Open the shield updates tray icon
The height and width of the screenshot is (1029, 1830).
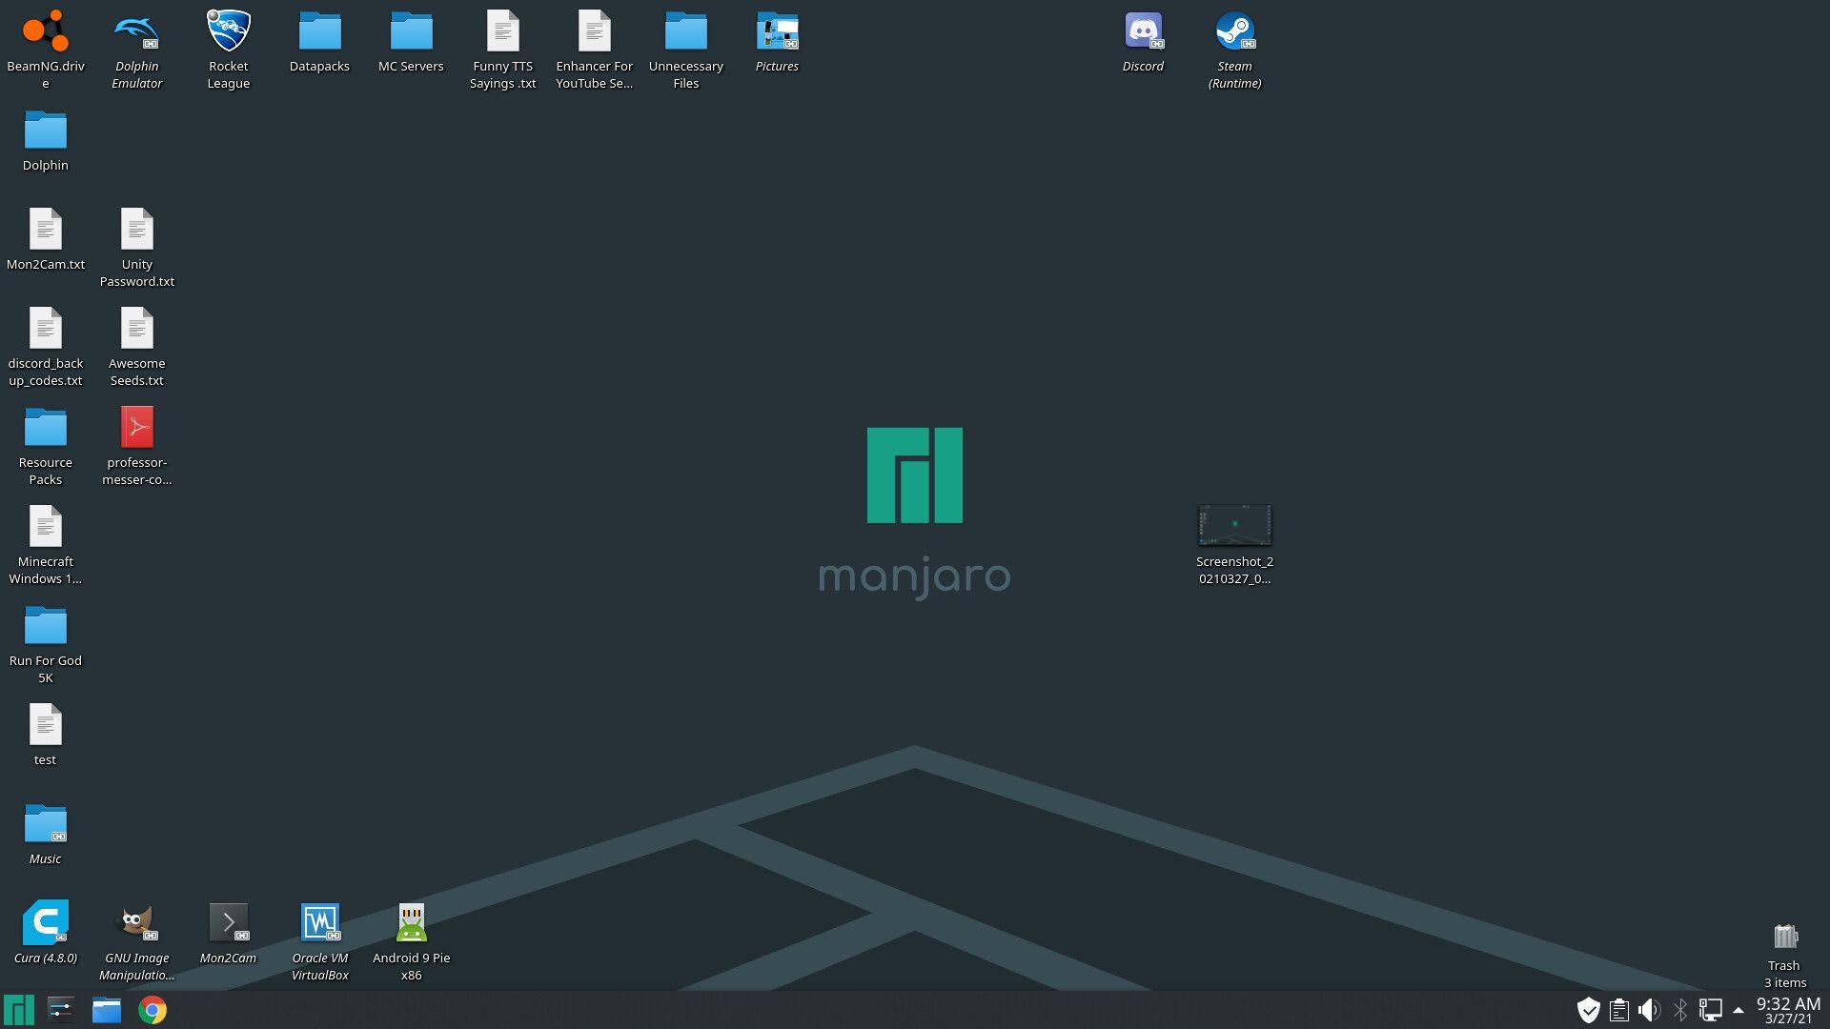click(1588, 1010)
